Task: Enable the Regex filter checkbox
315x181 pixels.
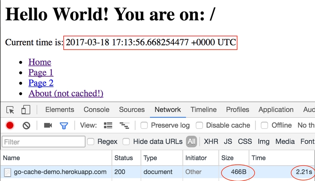Action: point(91,142)
